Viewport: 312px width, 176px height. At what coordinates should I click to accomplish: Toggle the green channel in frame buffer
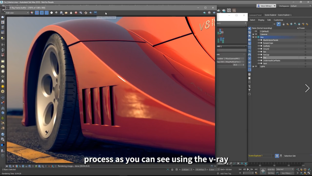(x=42, y=13)
